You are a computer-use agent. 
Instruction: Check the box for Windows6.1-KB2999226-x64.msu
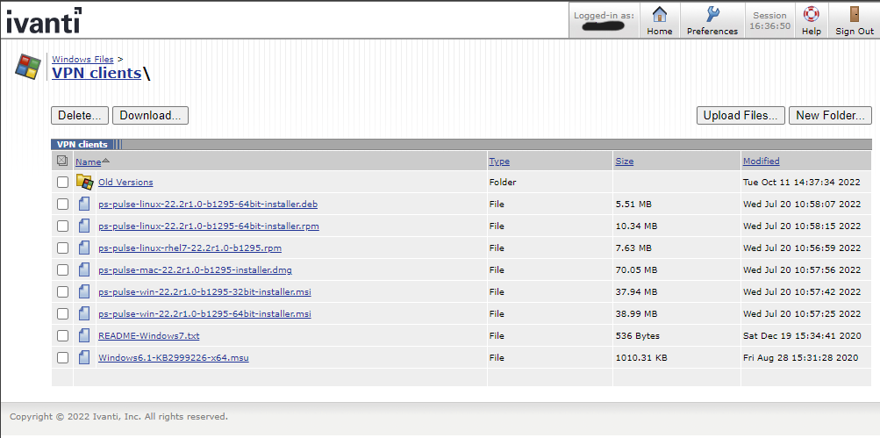point(62,357)
